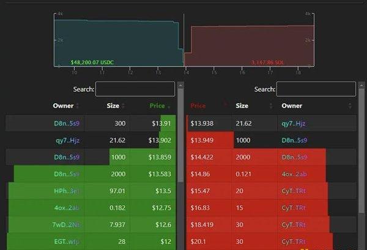This screenshot has width=367, height=250.
Task: Open owner 7wD..2Nt on $12.6 bid
Action: [x=66, y=226]
